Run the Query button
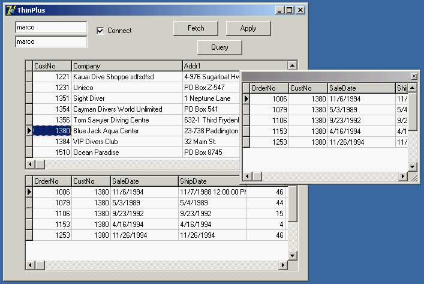Image resolution: width=424 pixels, height=284 pixels. point(219,47)
